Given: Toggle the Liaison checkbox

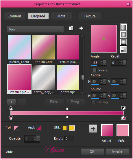Looking at the screenshot, I should pyautogui.click(x=93, y=102).
